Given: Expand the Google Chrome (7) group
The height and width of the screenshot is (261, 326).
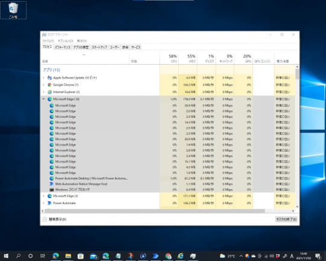Looking at the screenshot, I should (43, 85).
